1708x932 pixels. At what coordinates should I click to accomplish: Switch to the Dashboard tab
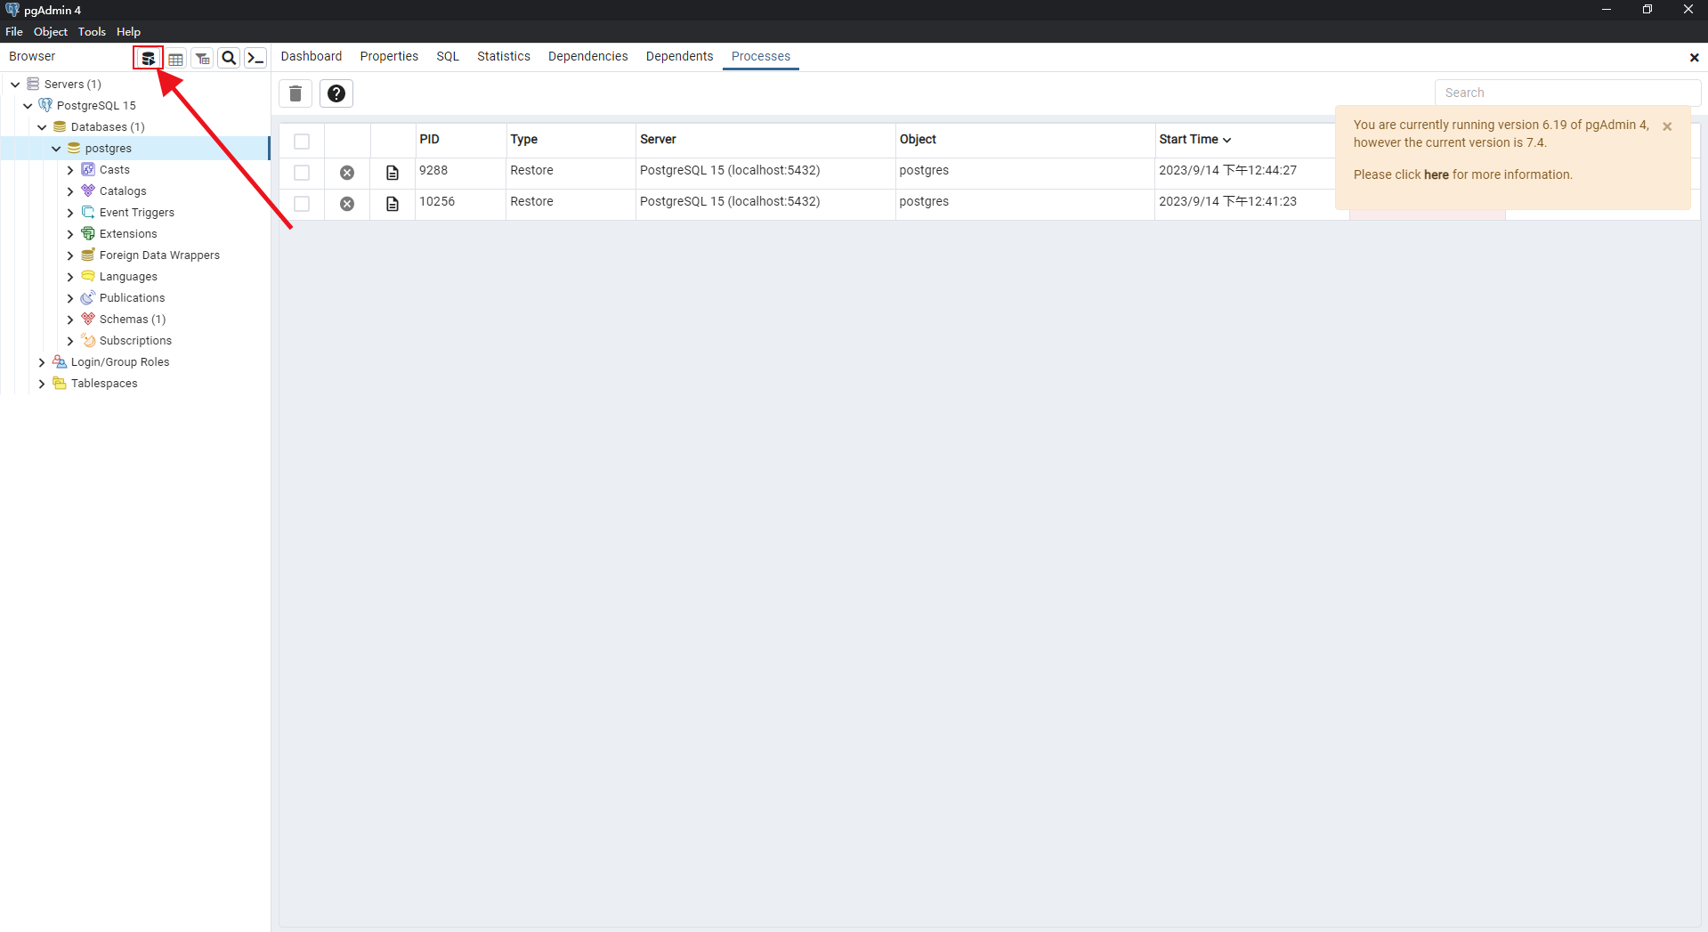coord(311,56)
